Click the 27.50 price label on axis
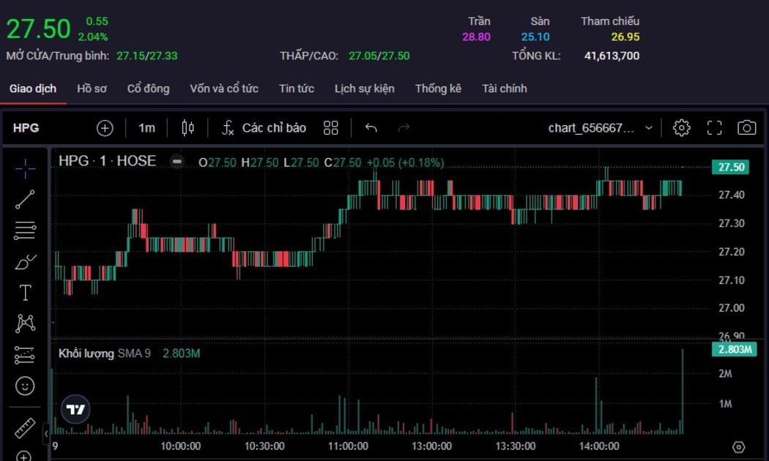The image size is (769, 461). [x=731, y=168]
